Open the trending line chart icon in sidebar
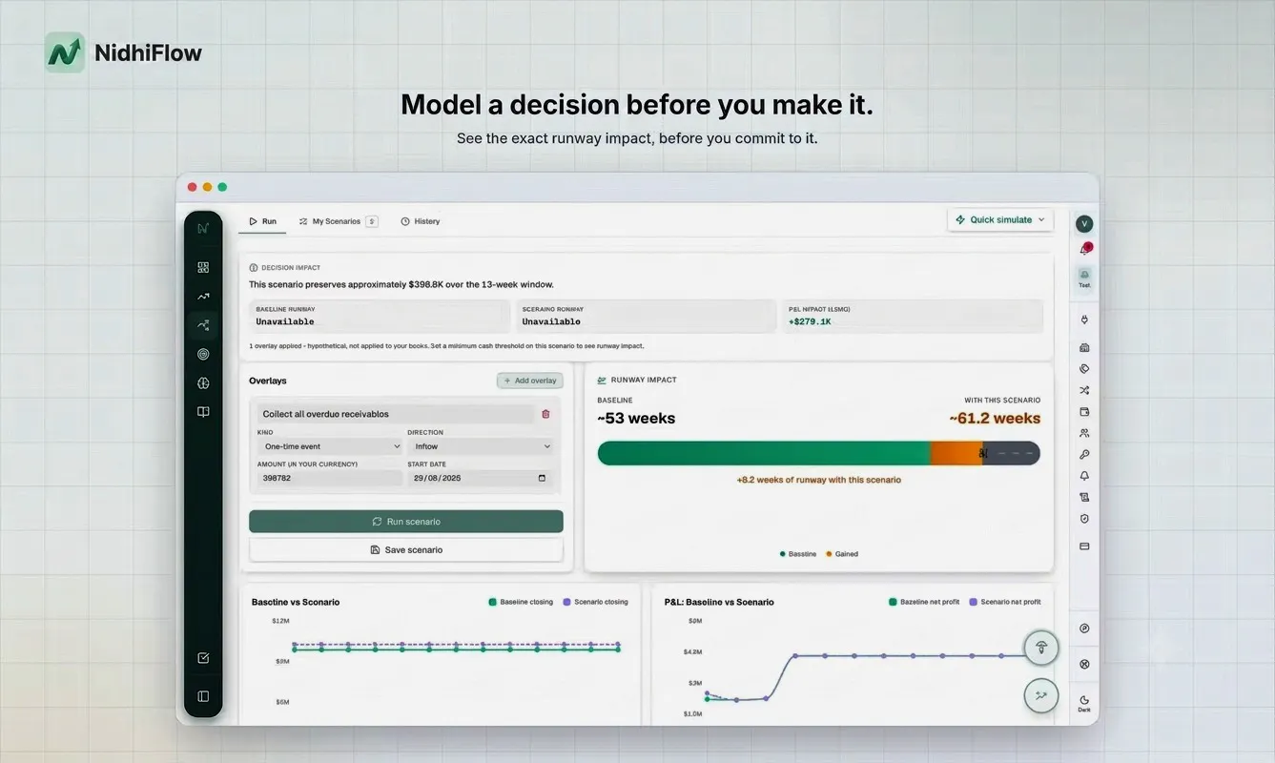 click(203, 297)
